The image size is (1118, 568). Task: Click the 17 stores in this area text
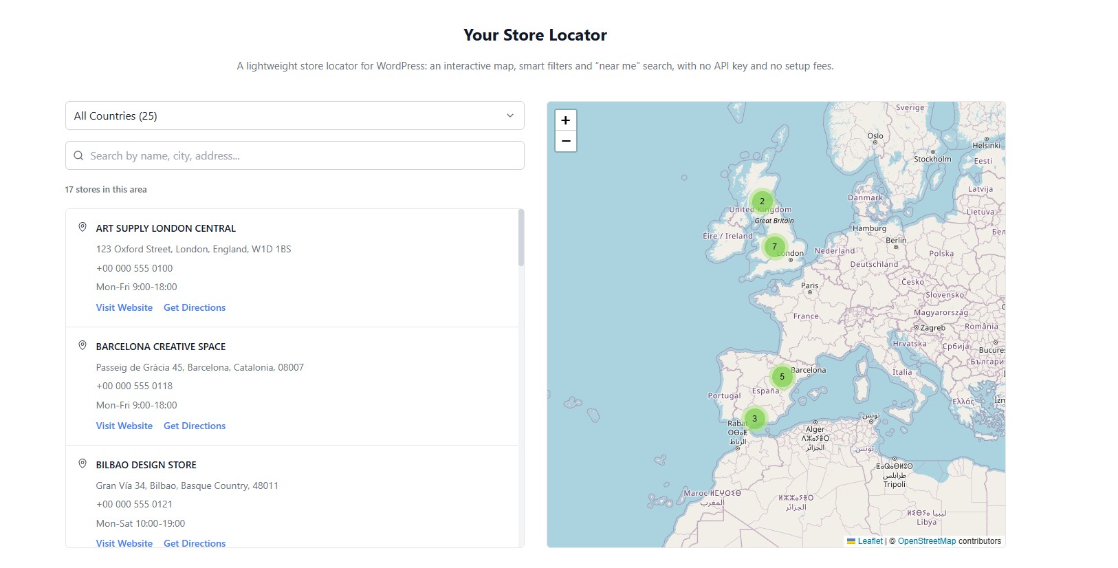pyautogui.click(x=106, y=189)
